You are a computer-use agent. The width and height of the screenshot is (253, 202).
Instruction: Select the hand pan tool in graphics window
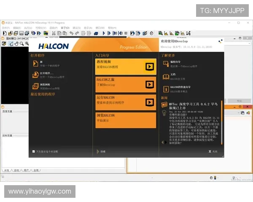[16, 44]
